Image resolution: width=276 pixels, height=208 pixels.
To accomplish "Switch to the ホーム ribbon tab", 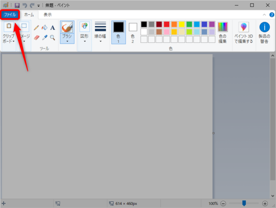I will (x=29, y=15).
